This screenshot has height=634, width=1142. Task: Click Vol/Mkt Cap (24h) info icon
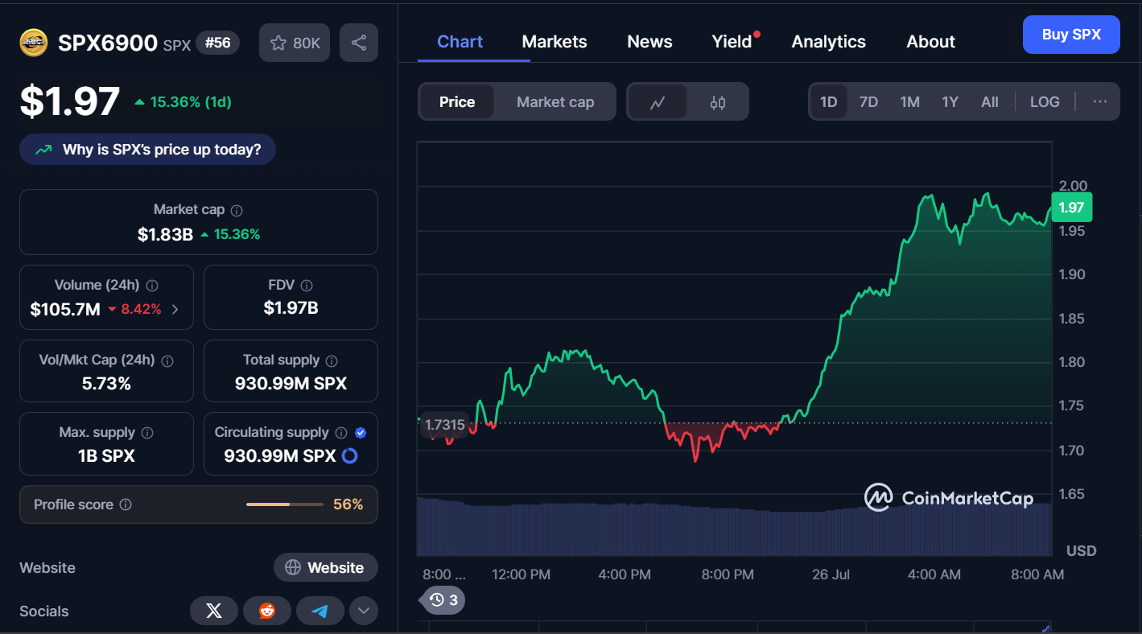coord(167,360)
